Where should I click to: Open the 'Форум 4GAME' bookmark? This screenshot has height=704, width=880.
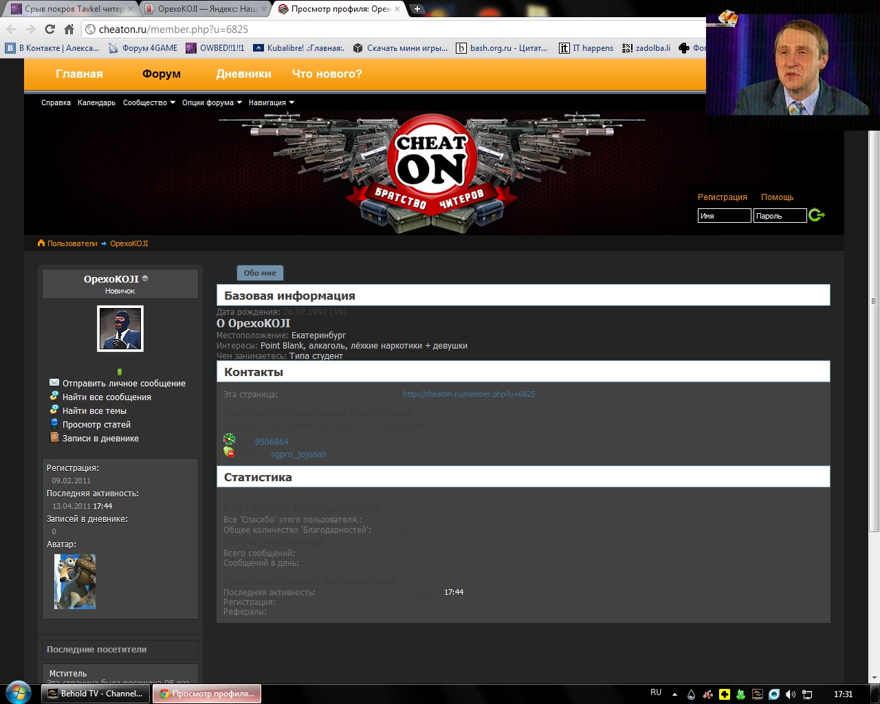[143, 48]
